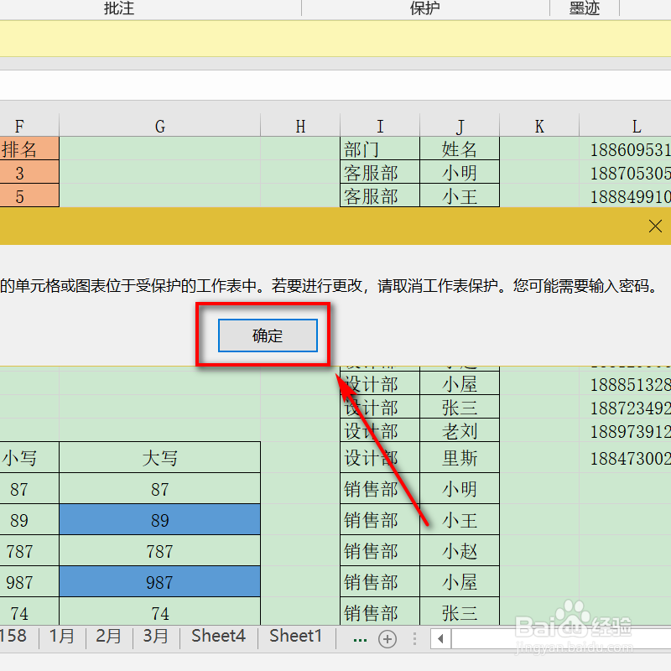Click the left scroll arrow beside the scrollbar

pos(440,638)
